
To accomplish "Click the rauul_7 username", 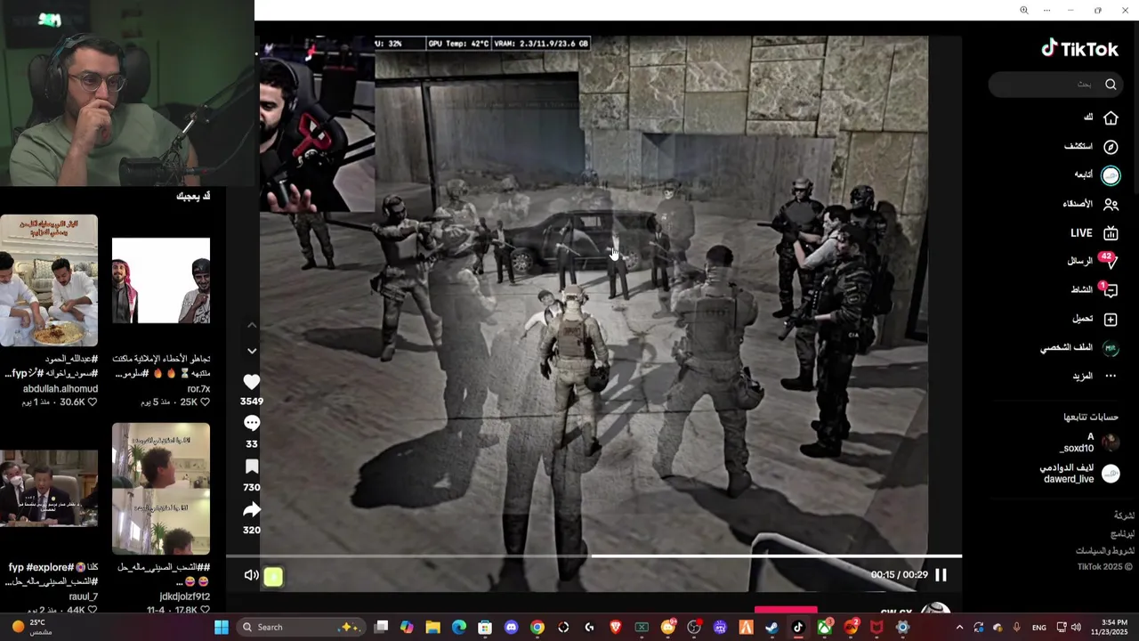I will click(x=83, y=596).
